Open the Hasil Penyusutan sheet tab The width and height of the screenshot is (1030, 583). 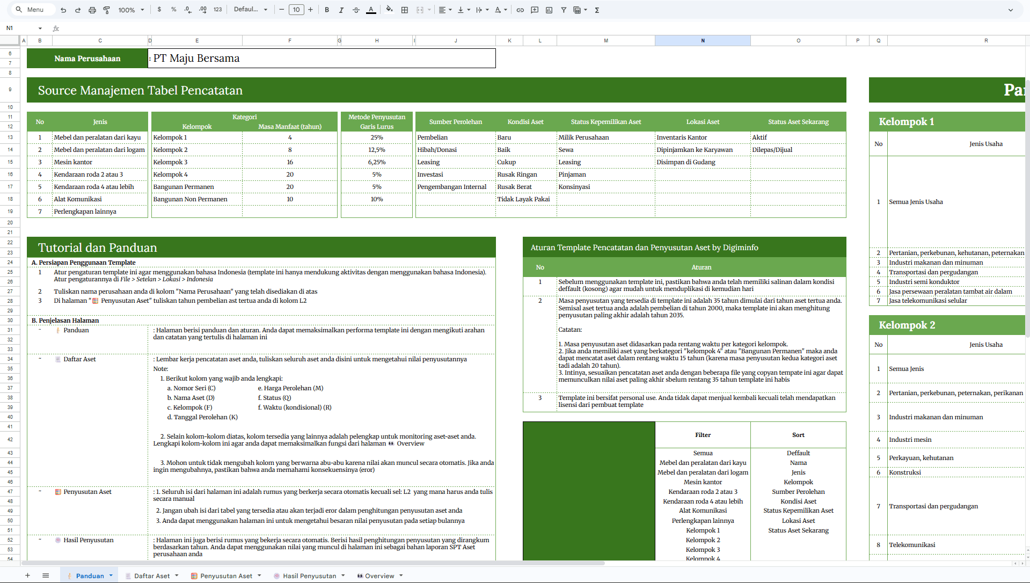(309, 575)
